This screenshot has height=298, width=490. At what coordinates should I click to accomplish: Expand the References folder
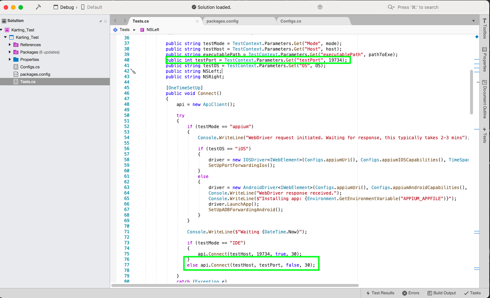10,45
